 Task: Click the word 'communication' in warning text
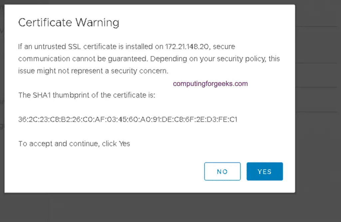pos(44,59)
